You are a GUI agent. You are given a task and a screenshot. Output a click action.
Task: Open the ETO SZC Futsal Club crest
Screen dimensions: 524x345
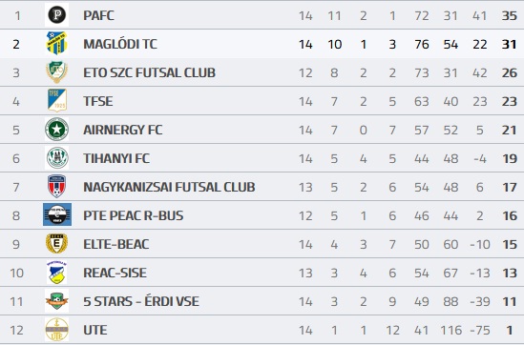pyautogui.click(x=57, y=72)
